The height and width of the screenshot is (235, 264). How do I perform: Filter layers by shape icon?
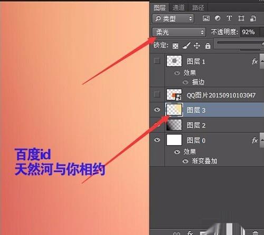pos(241,18)
